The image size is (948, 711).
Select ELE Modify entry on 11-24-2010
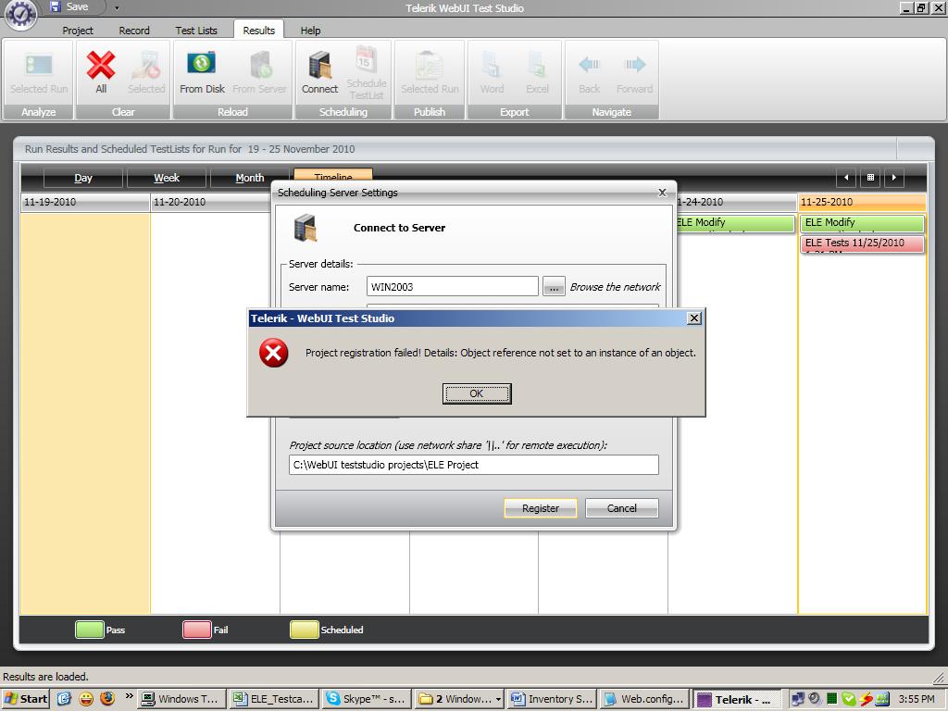click(x=734, y=223)
